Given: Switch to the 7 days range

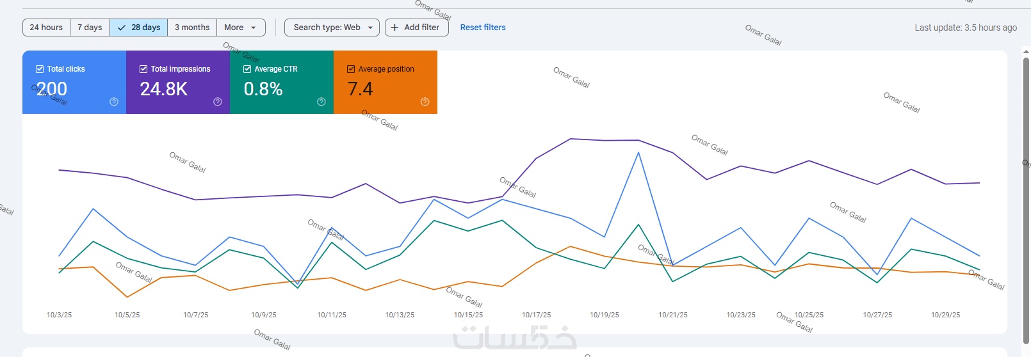Looking at the screenshot, I should [x=90, y=28].
